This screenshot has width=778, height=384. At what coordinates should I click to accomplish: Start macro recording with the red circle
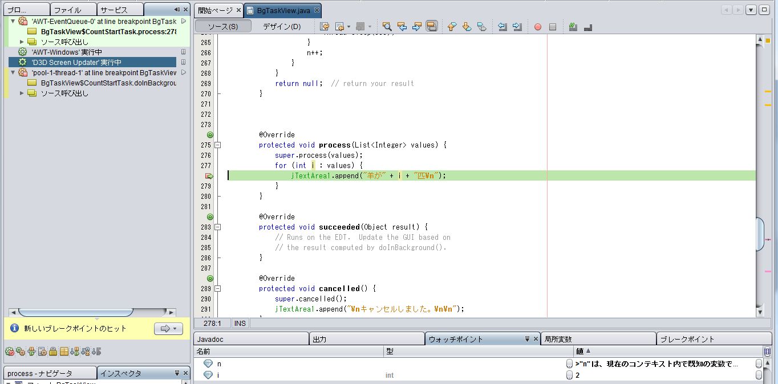point(537,27)
